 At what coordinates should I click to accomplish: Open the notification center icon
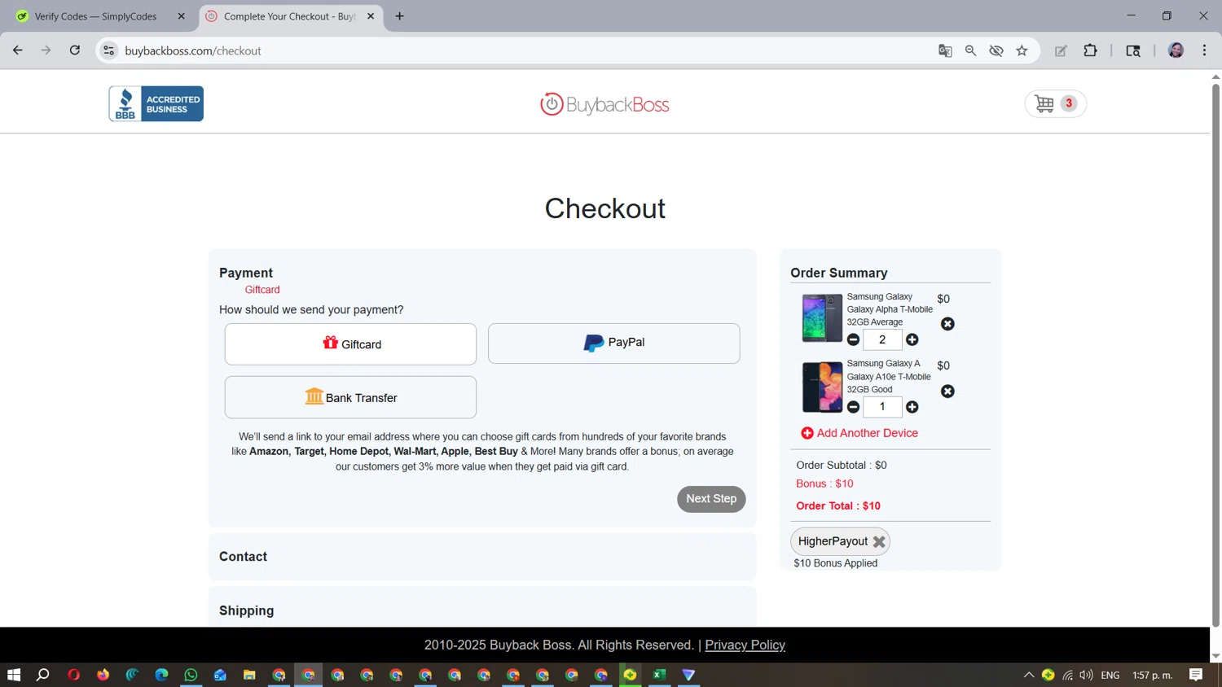click(x=1196, y=675)
